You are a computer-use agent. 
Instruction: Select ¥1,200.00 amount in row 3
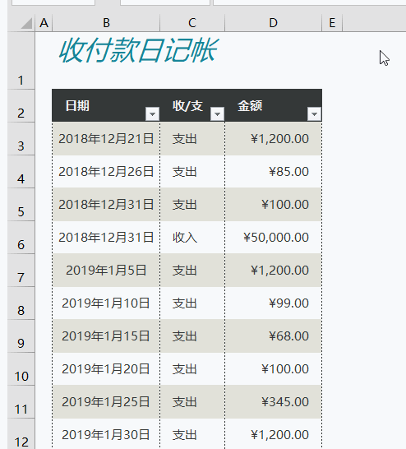click(x=273, y=139)
